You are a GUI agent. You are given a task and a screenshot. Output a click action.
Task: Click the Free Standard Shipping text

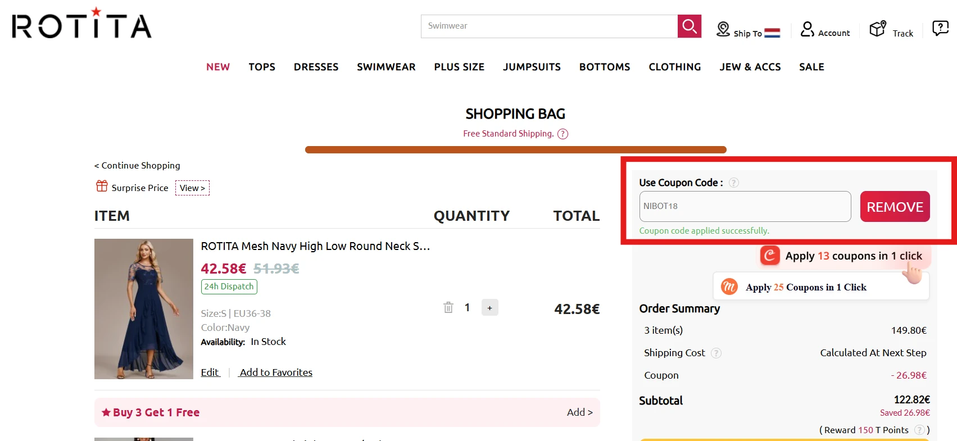click(x=509, y=134)
